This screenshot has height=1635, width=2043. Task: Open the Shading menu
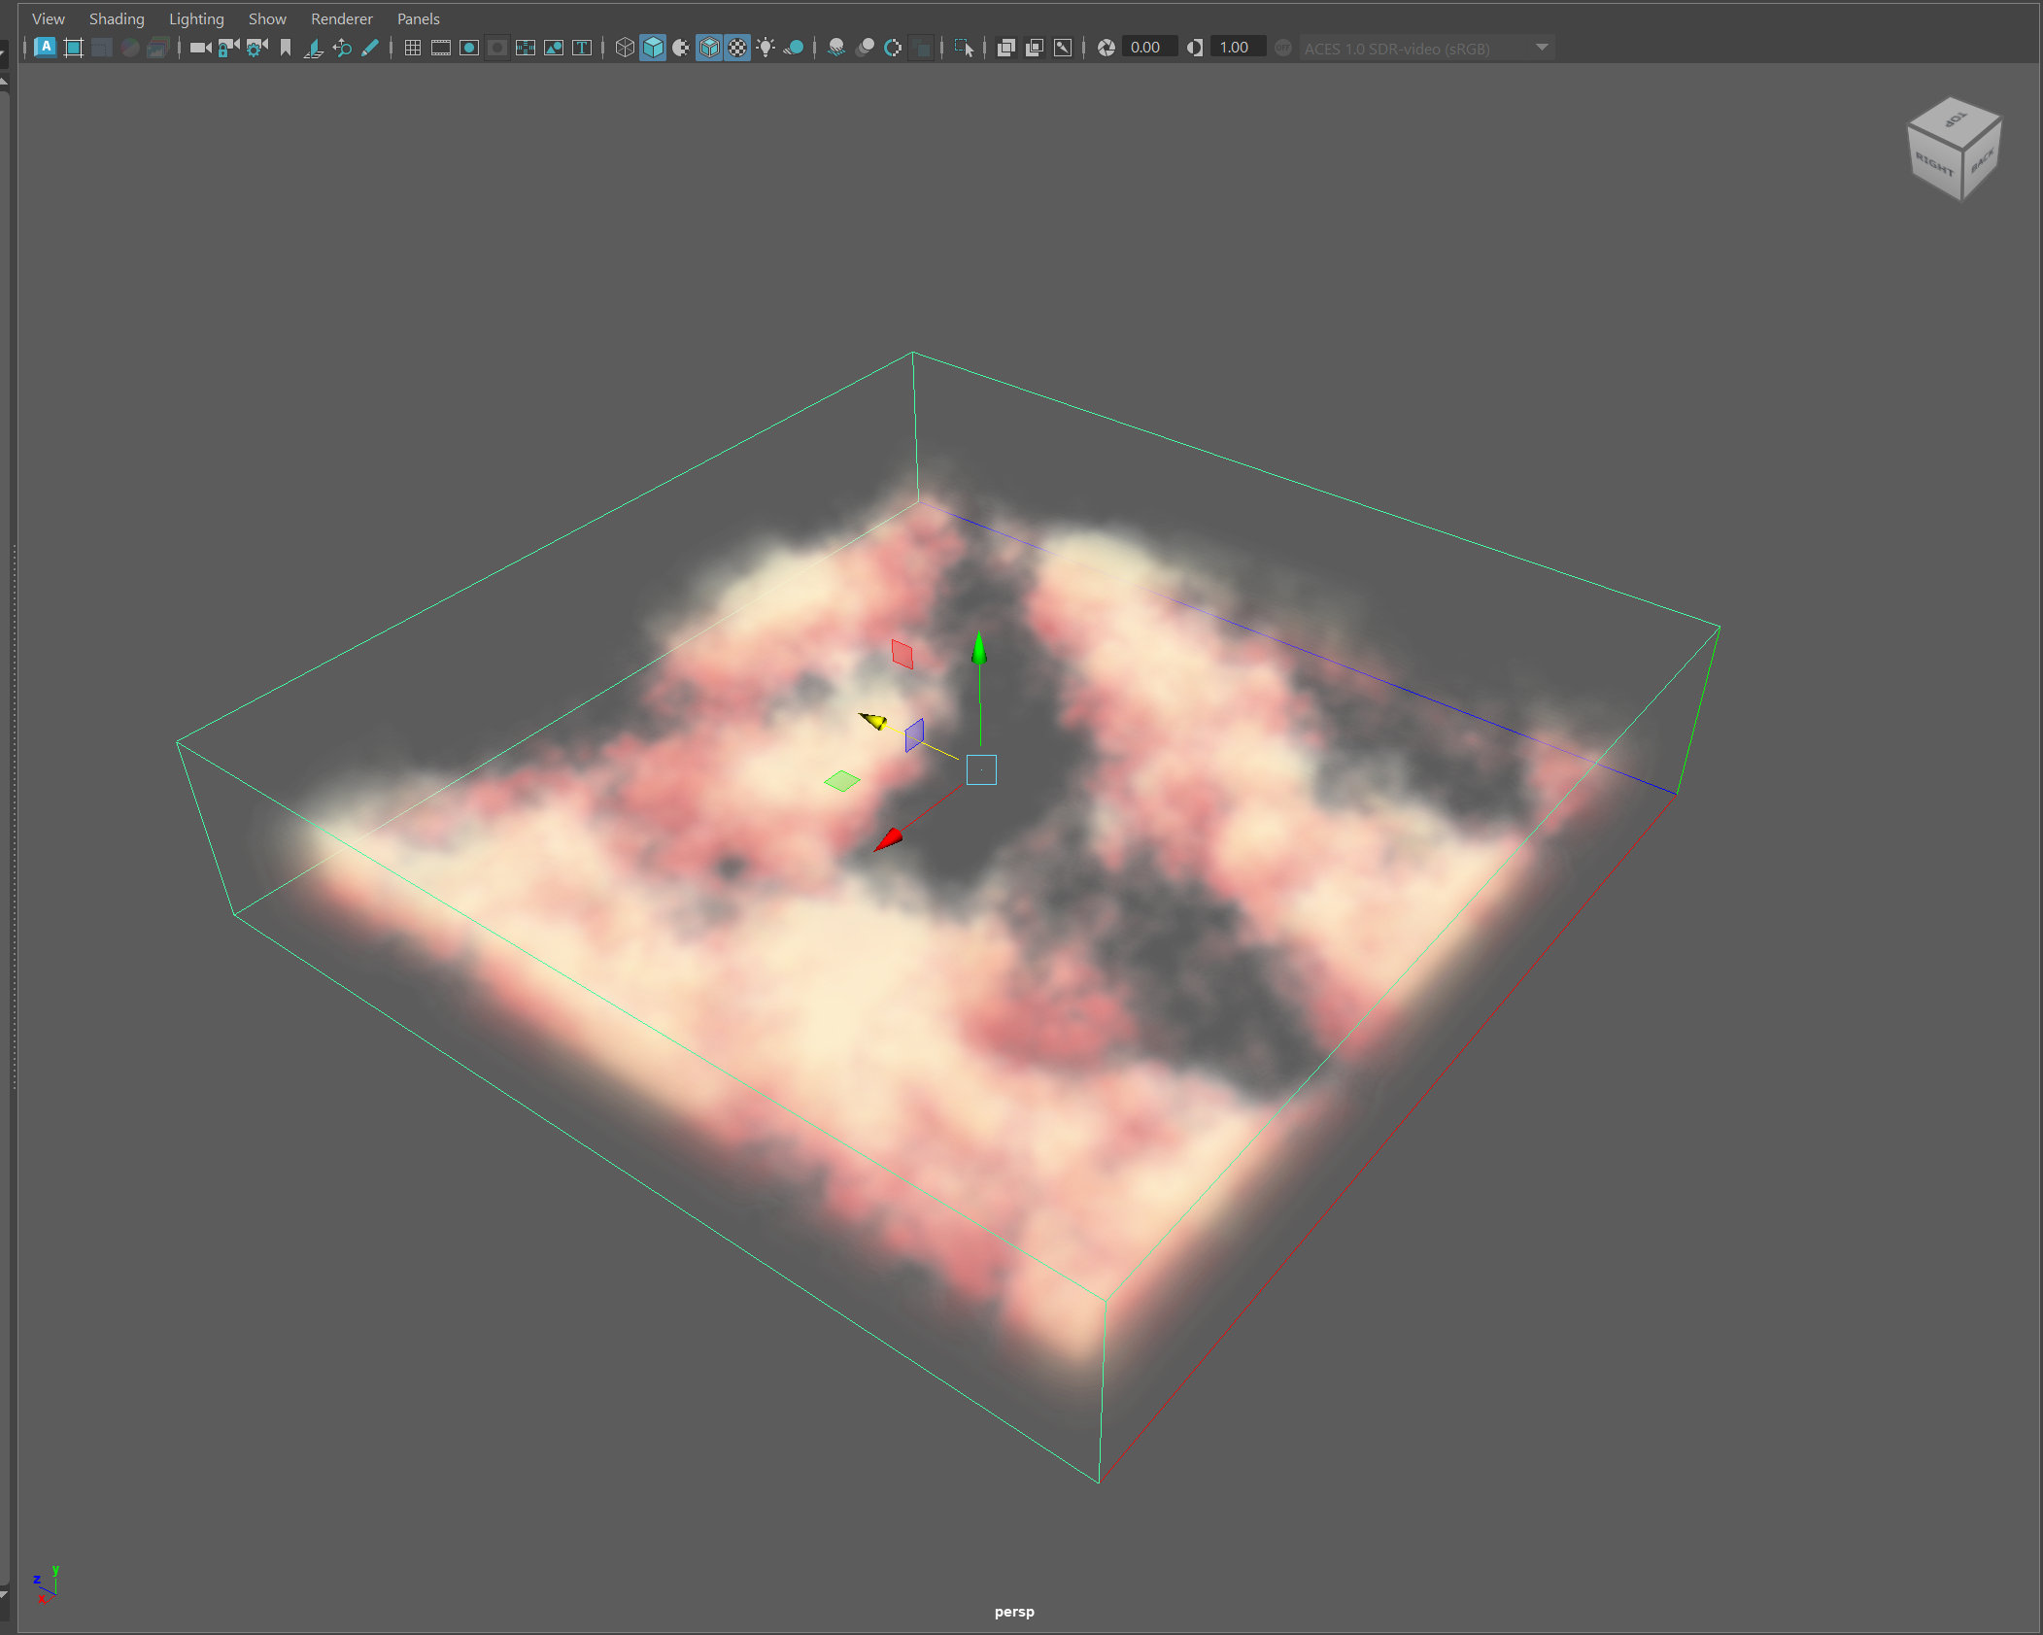point(117,18)
